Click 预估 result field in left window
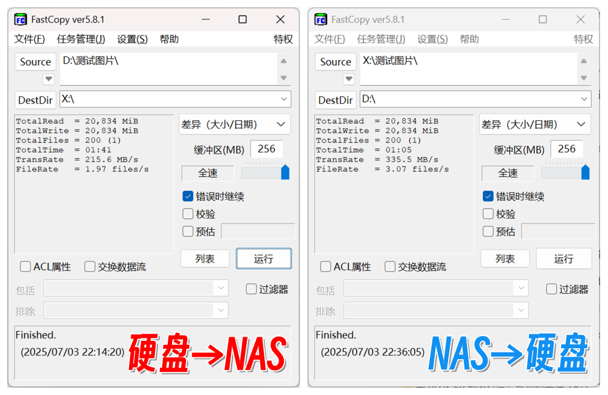The width and height of the screenshot is (608, 395). pyautogui.click(x=258, y=232)
